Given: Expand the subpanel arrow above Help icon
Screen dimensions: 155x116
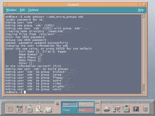Looking at the screenshot, I should tap(136, 102).
